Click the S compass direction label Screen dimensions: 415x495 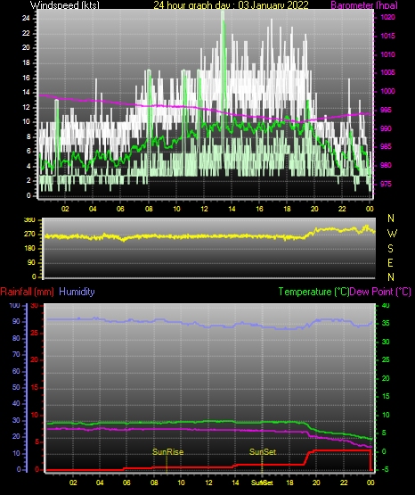tap(390, 249)
